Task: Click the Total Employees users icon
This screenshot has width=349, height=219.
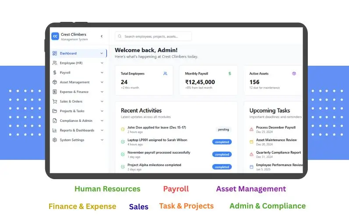Action: pyautogui.click(x=165, y=74)
